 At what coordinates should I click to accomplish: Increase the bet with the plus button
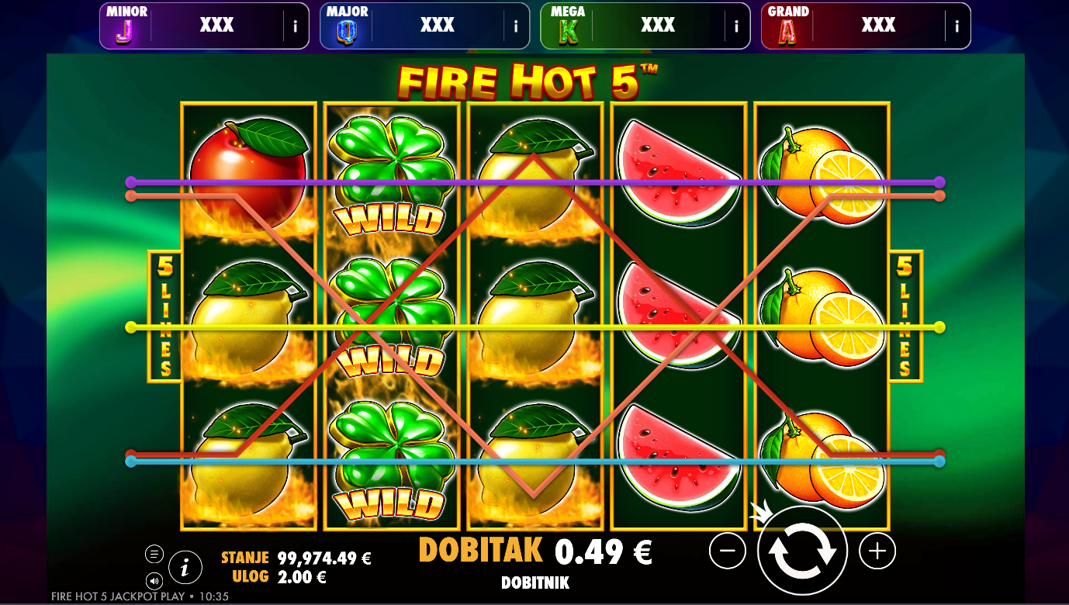click(x=877, y=551)
